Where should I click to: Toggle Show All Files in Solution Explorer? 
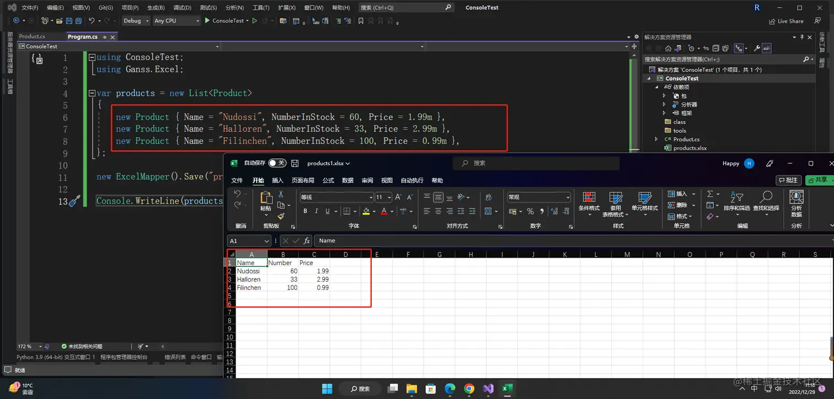(x=725, y=48)
